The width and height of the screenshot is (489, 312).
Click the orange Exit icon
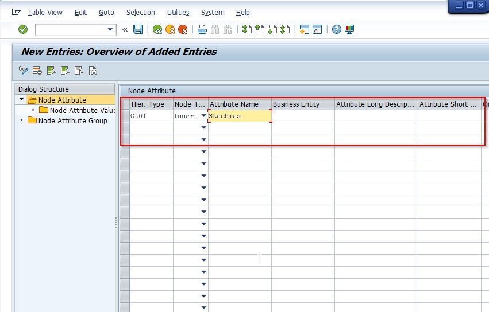170,30
